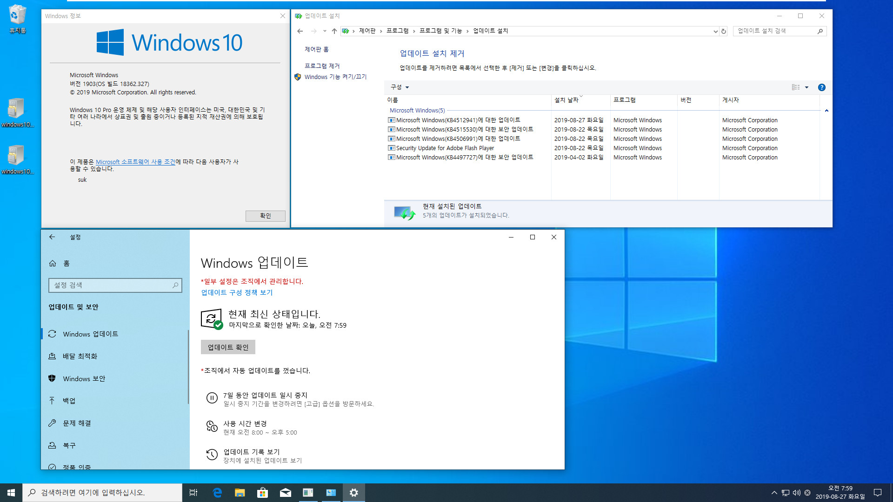Open Microsoft 소프트웨어 사용 조건 link

coord(135,162)
